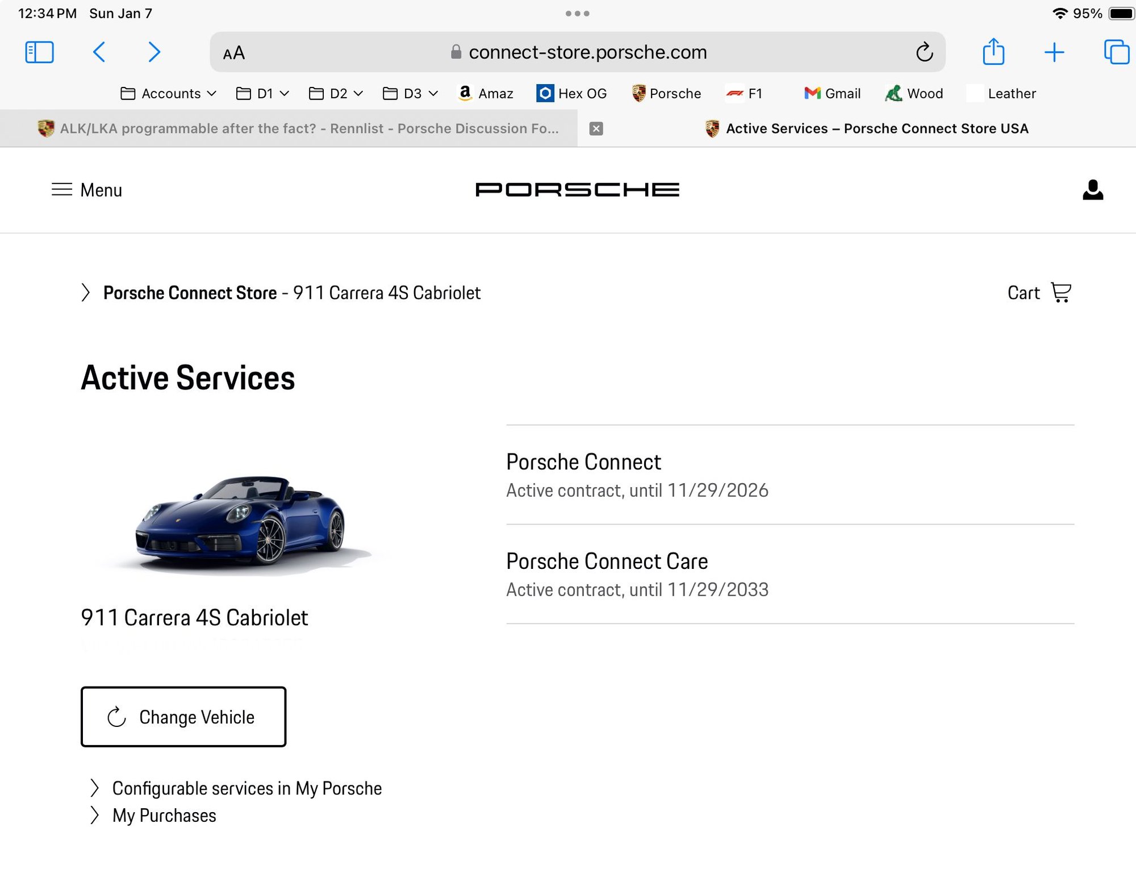The width and height of the screenshot is (1136, 894).
Task: Expand the Accounts bookmarks folder
Action: [x=168, y=93]
